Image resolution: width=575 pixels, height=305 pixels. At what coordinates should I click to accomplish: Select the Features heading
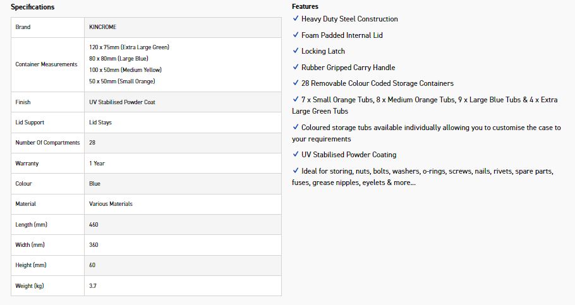coord(305,6)
